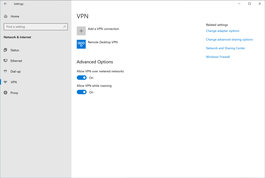This screenshot has height=178, width=265.
Task: Toggle the metered networks switch on again
Action: pyautogui.click(x=82, y=77)
